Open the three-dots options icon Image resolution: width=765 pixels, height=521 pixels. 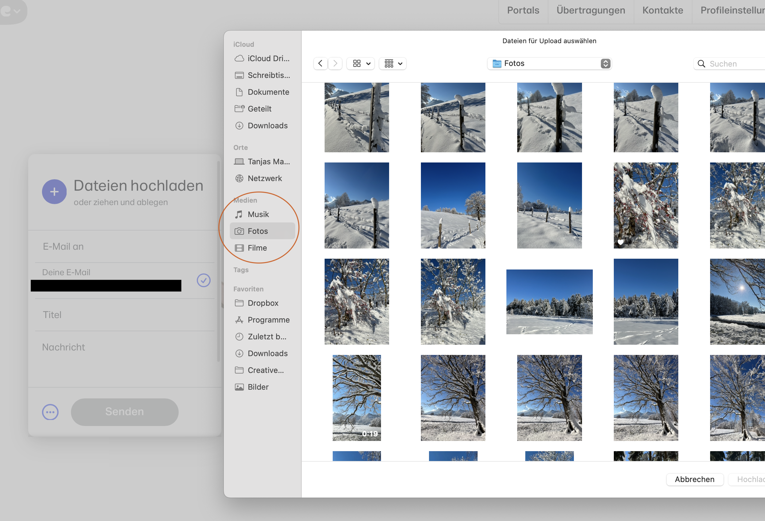pyautogui.click(x=50, y=412)
